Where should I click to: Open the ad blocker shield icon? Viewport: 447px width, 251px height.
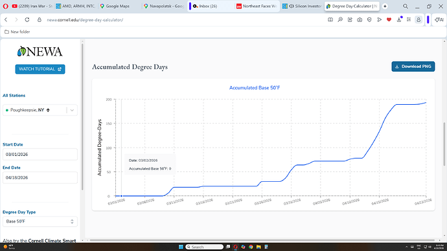point(369,19)
